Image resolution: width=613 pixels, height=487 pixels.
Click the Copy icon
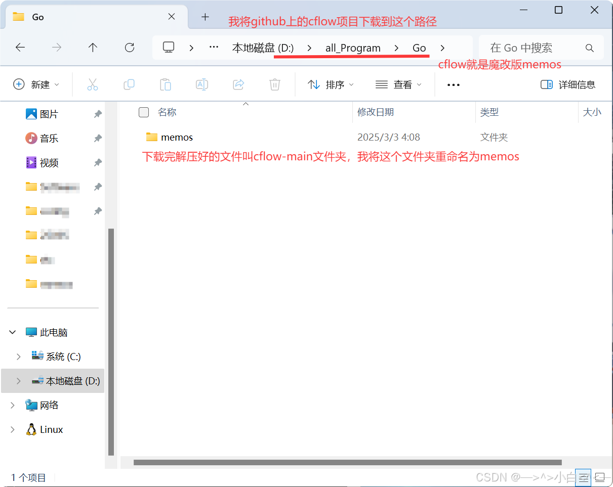click(x=129, y=84)
